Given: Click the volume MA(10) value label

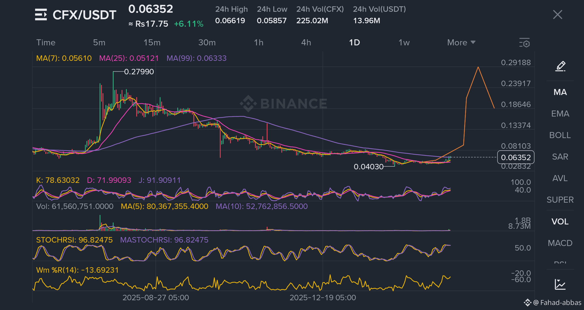Looking at the screenshot, I should click(x=262, y=206).
